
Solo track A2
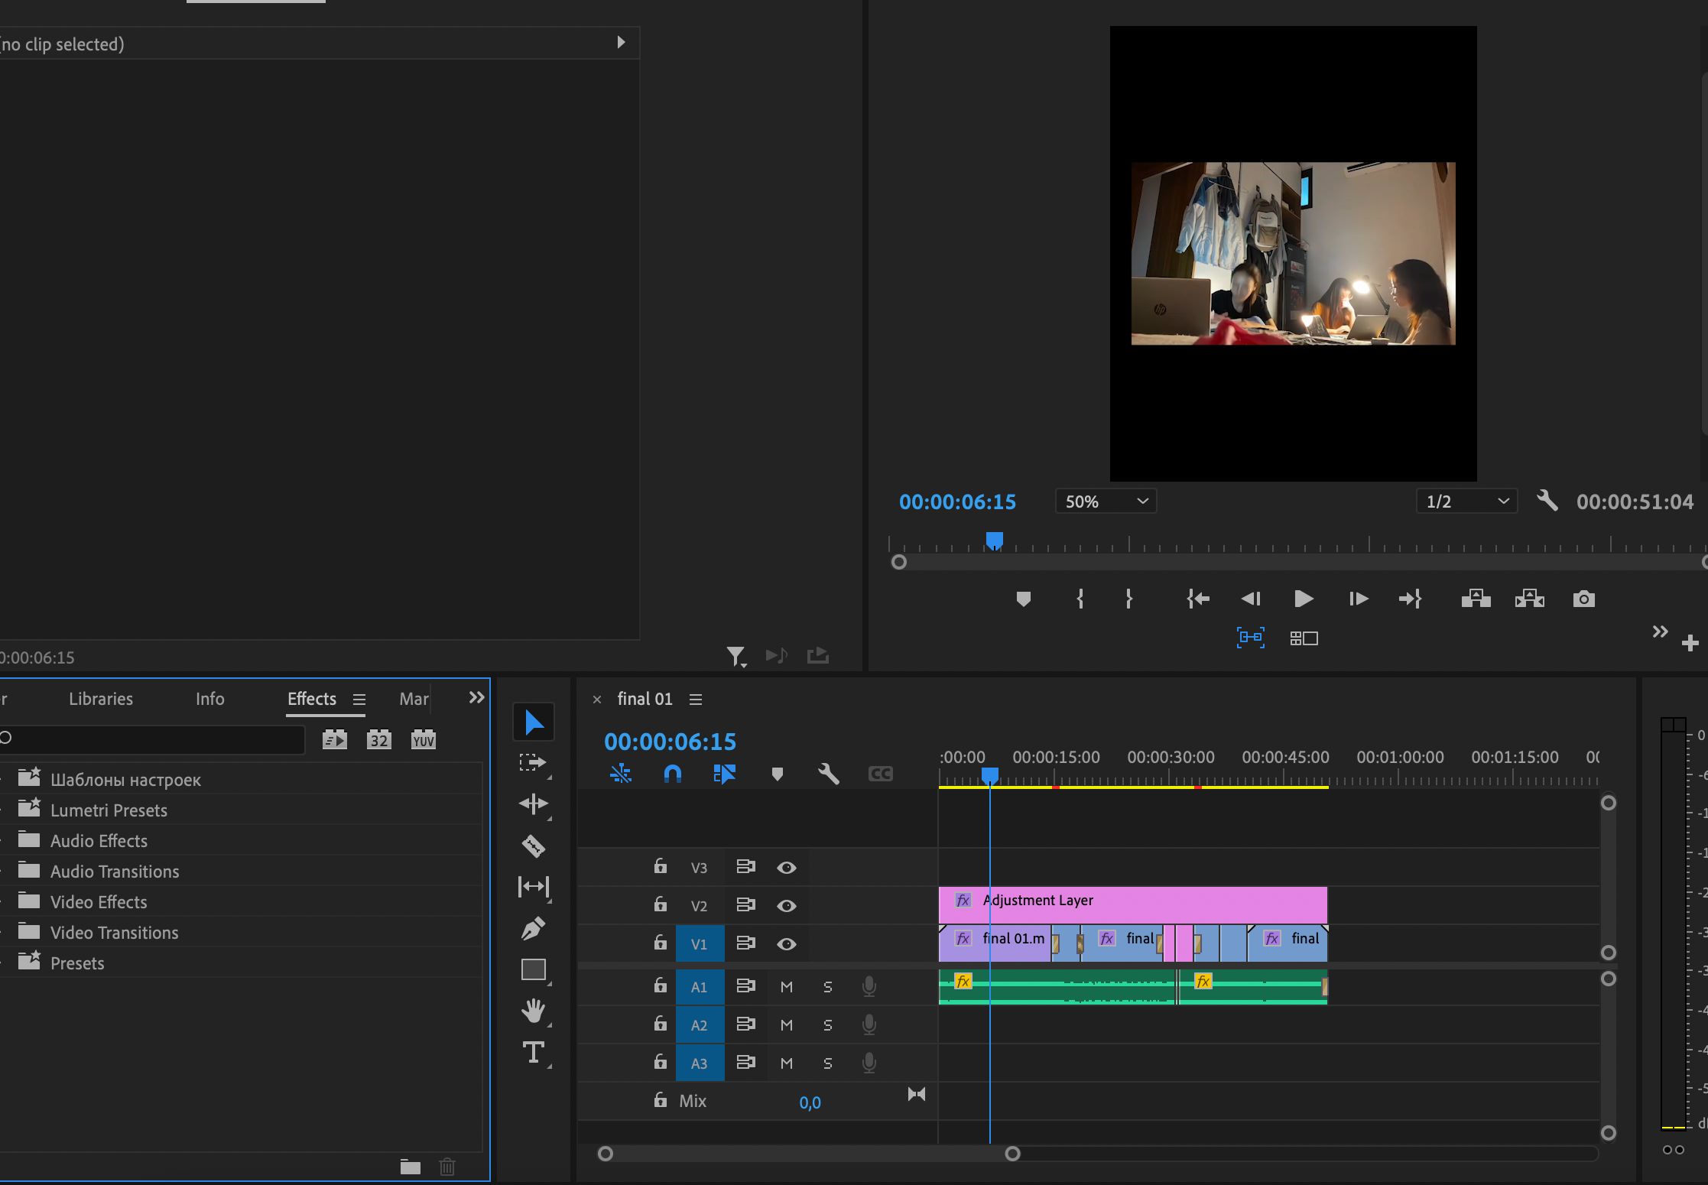pos(827,1025)
